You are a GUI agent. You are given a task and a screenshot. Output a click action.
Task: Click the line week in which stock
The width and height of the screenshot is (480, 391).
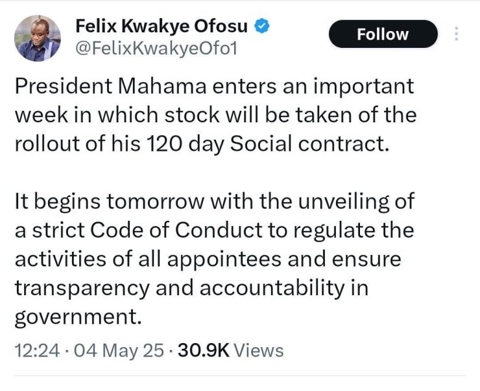215,115
